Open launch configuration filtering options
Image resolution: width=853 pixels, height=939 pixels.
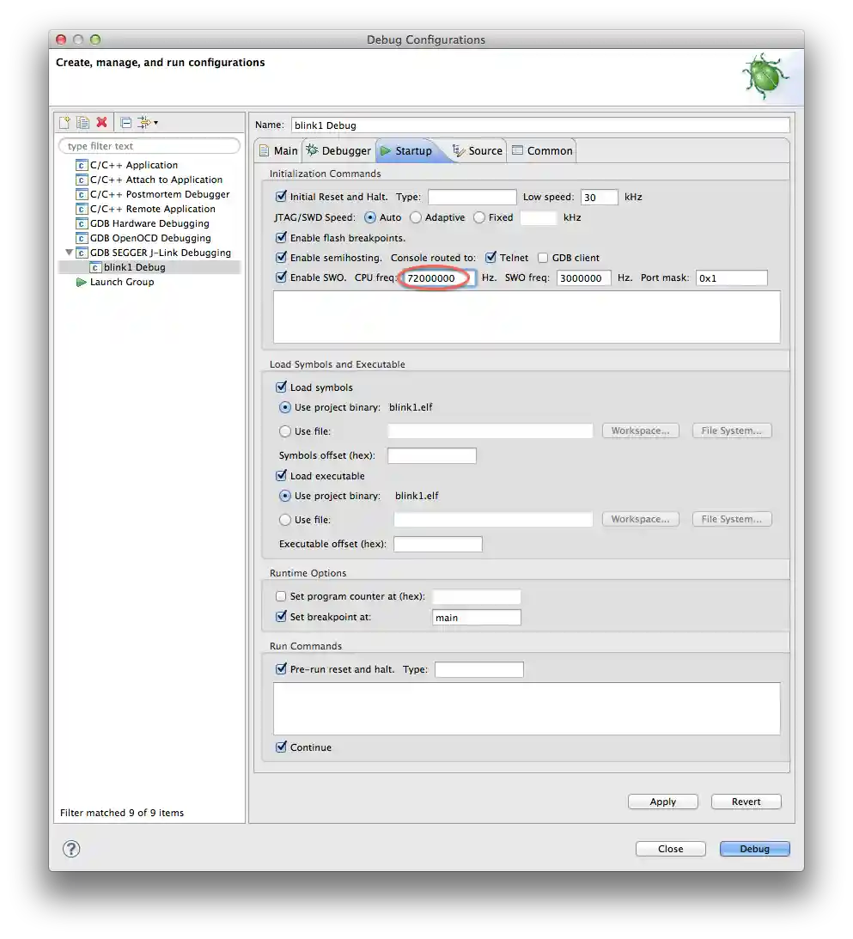(x=144, y=122)
